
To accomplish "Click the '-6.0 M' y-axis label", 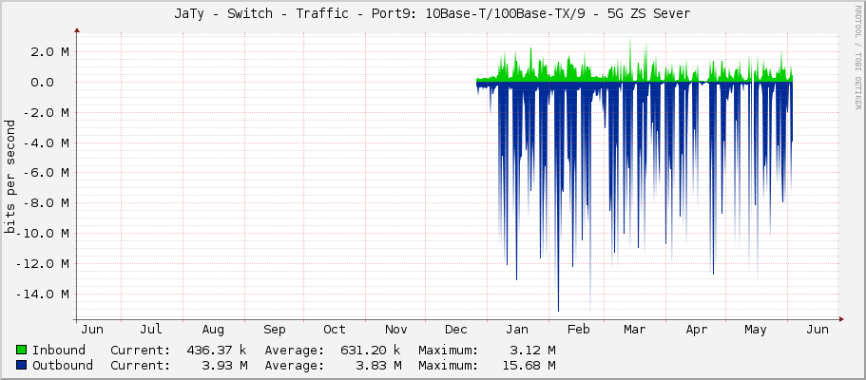I will (47, 173).
